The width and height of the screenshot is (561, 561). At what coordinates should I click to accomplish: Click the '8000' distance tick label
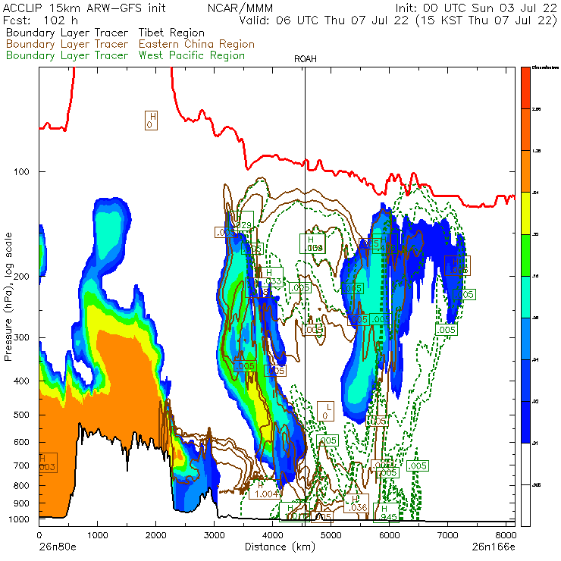click(506, 535)
